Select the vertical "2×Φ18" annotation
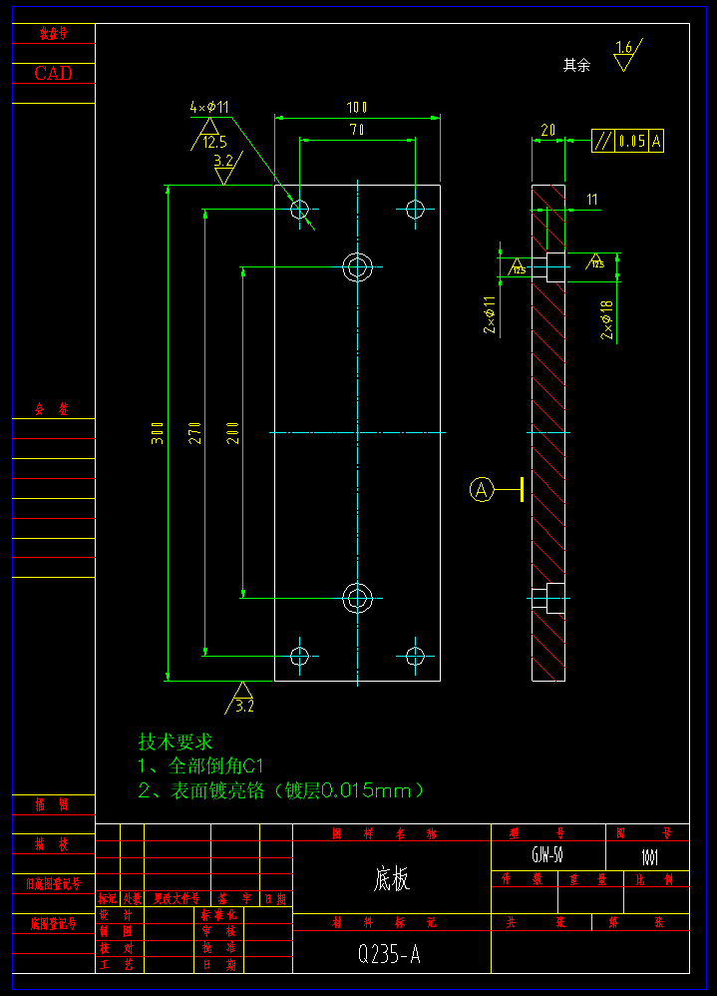Viewport: 717px width, 996px height. (607, 319)
